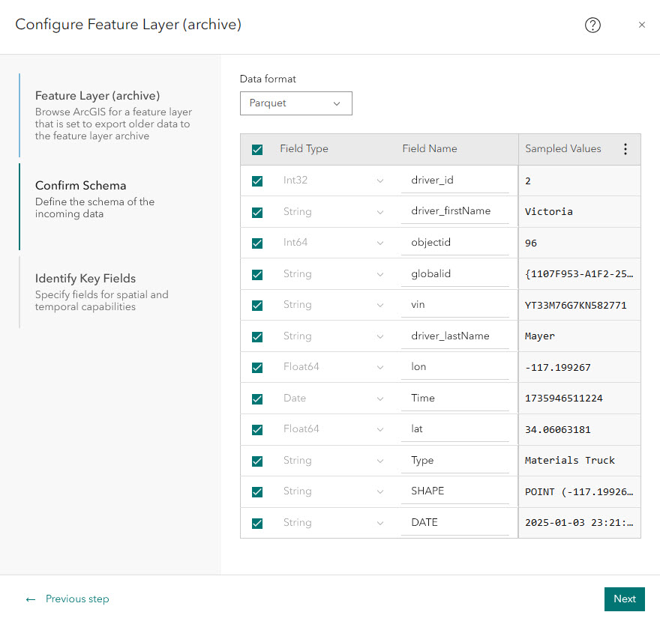The height and width of the screenshot is (618, 660).
Task: Uncheck the vin field
Action: (257, 305)
